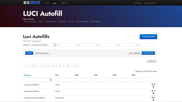
Task: View the Trump row eye icon
Action: (152, 91)
